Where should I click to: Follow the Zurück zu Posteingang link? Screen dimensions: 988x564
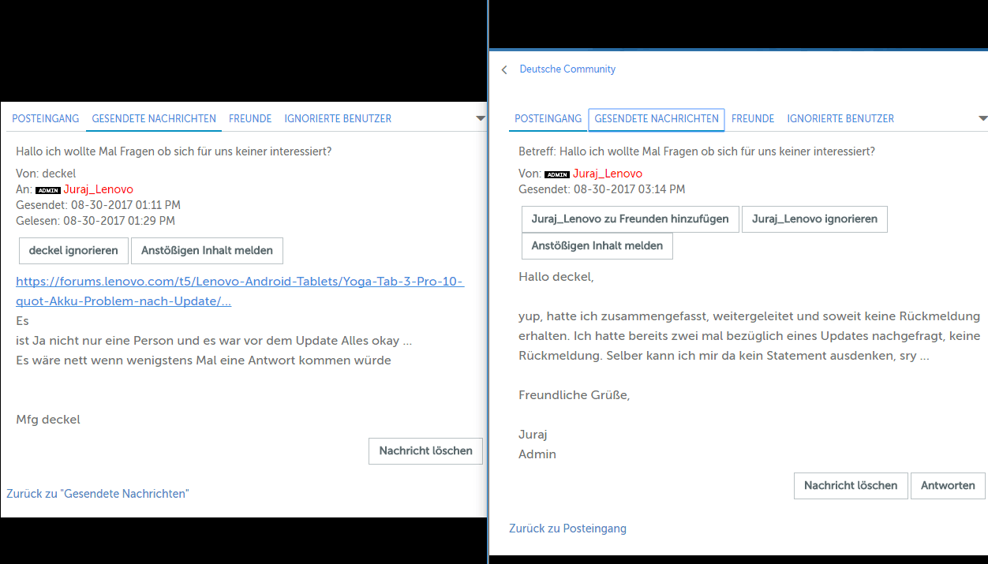[567, 529]
